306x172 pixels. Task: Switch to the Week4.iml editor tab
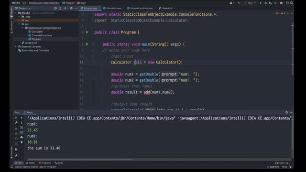167,8
